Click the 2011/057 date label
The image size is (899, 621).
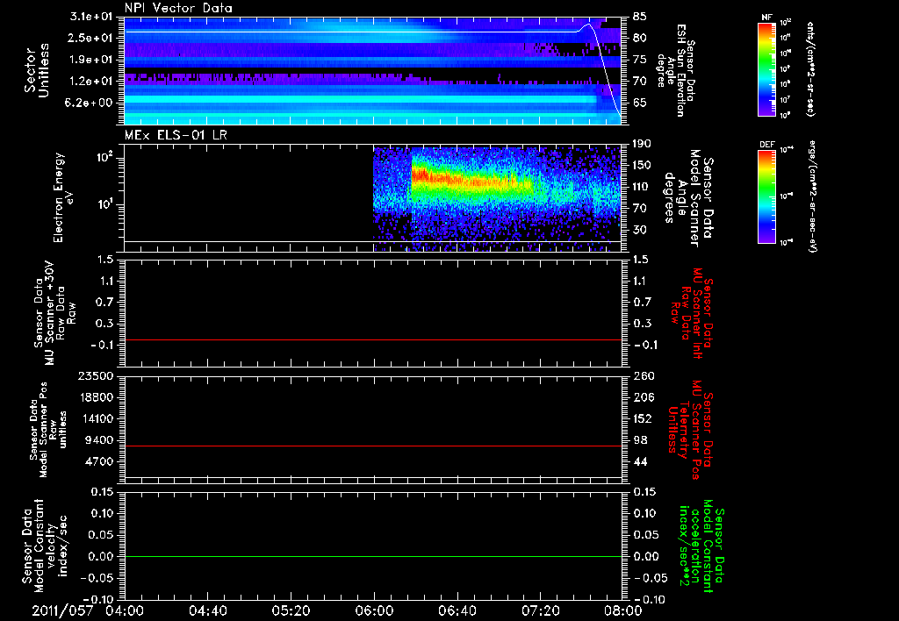click(63, 610)
